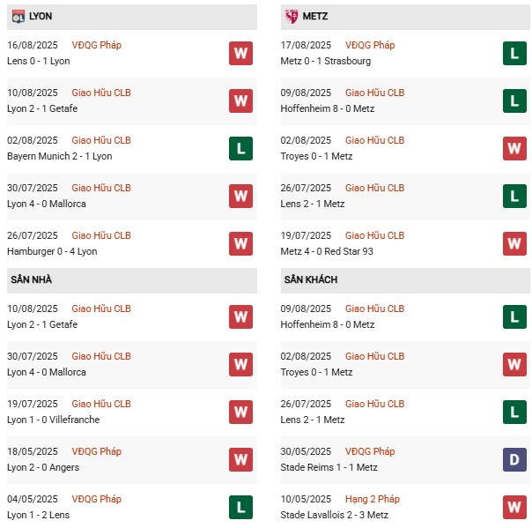Click the L badge for Bayern Munich 2 - 1 Lyon
Image resolution: width=532 pixels, height=528 pixels.
pyautogui.click(x=240, y=148)
